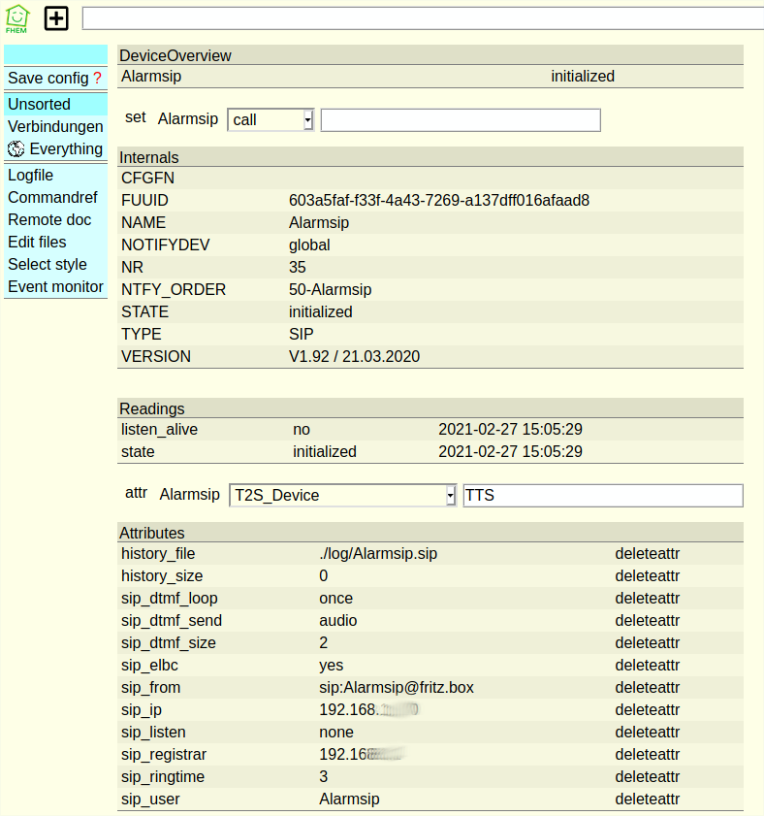
Task: Open Select style in the sidebar
Action: click(x=48, y=264)
